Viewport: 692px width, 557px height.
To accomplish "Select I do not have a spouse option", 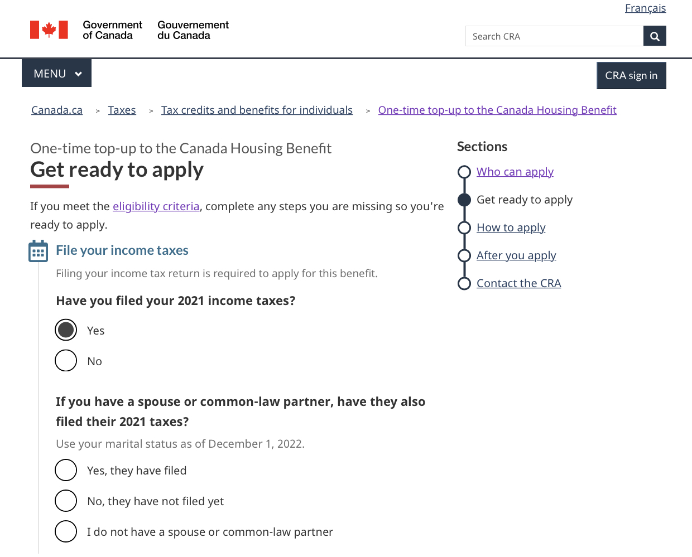I will [66, 531].
